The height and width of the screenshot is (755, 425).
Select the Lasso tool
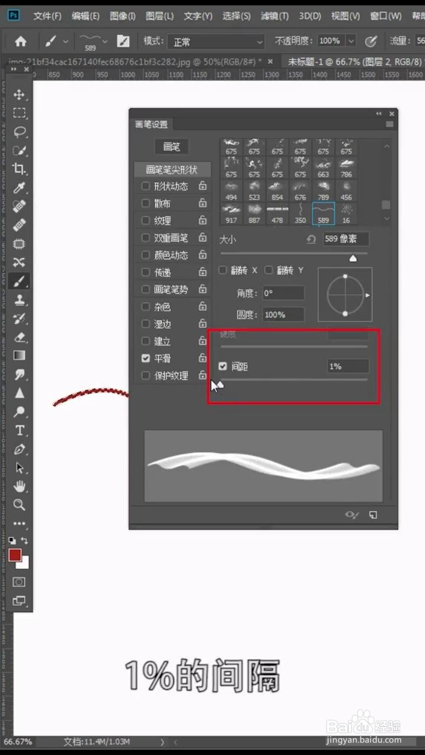pyautogui.click(x=19, y=132)
